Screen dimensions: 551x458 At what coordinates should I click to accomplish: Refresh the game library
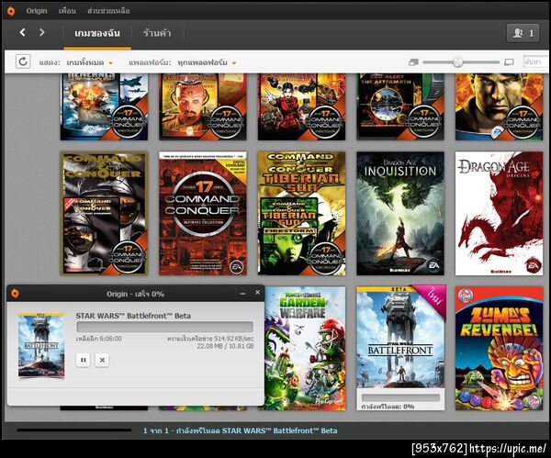click(23, 61)
